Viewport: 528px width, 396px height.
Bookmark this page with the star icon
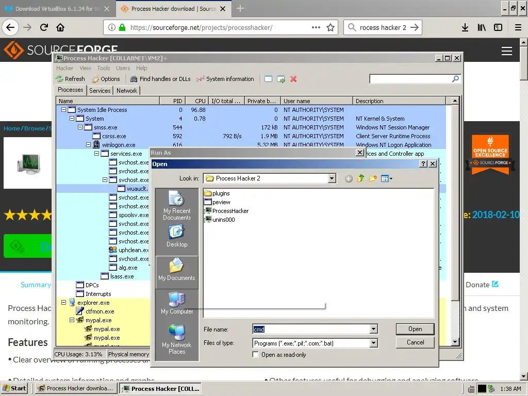point(331,27)
